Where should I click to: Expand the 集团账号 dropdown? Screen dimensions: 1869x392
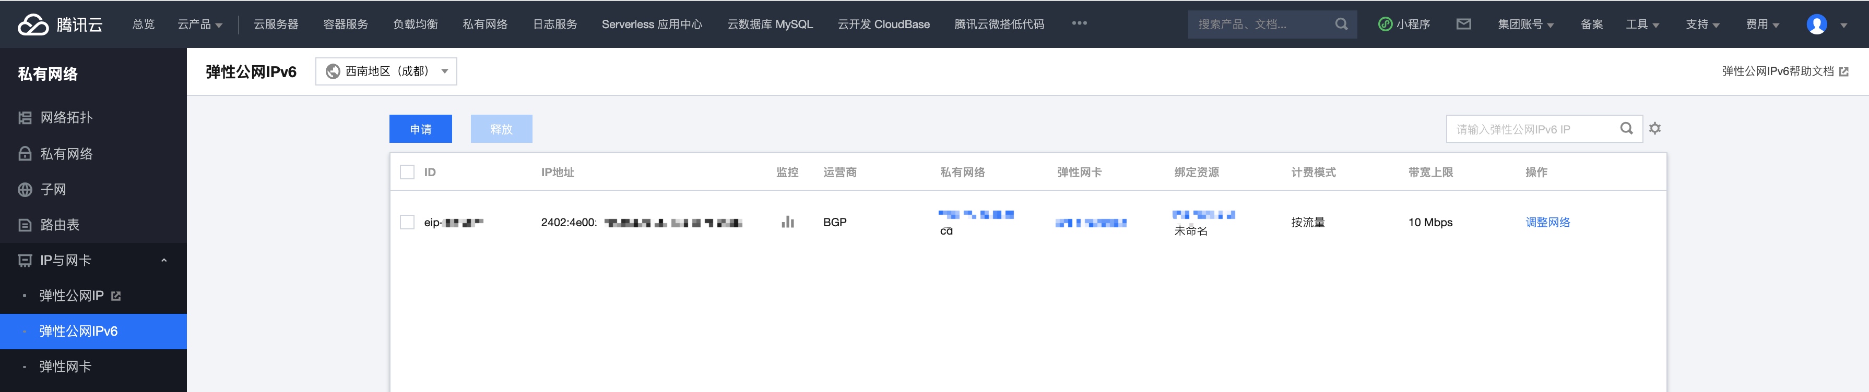1526,24
